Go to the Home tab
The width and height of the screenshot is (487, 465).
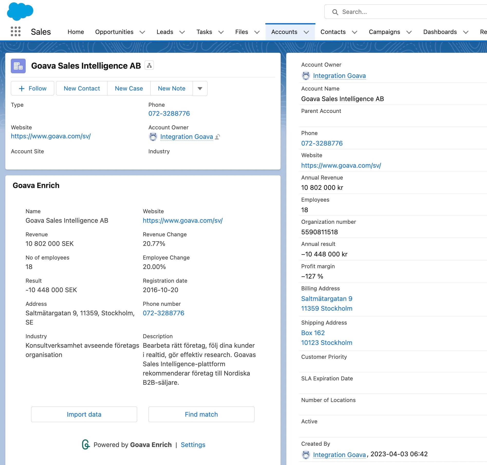point(76,32)
